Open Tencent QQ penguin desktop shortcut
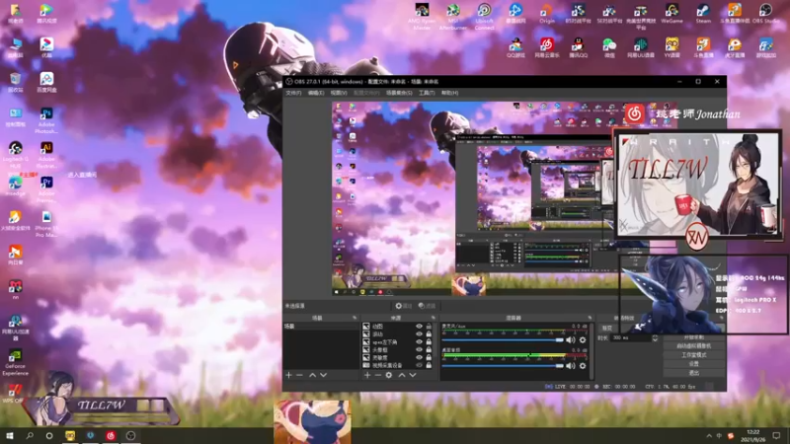 [578, 47]
